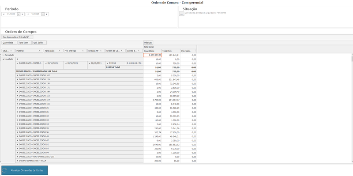This screenshot has width=353, height=176.
Task: Click the pivot grid vertical scrollbar
Action: [352, 108]
